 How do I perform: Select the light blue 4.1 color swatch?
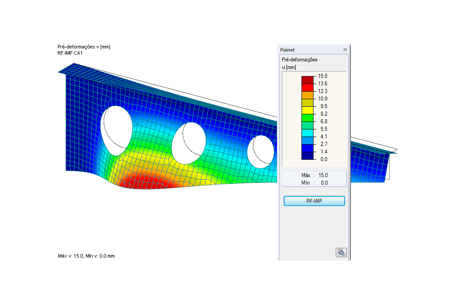(x=307, y=140)
